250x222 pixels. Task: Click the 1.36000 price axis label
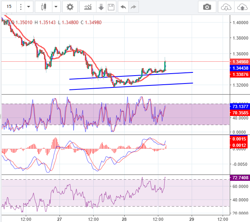coord(240,54)
